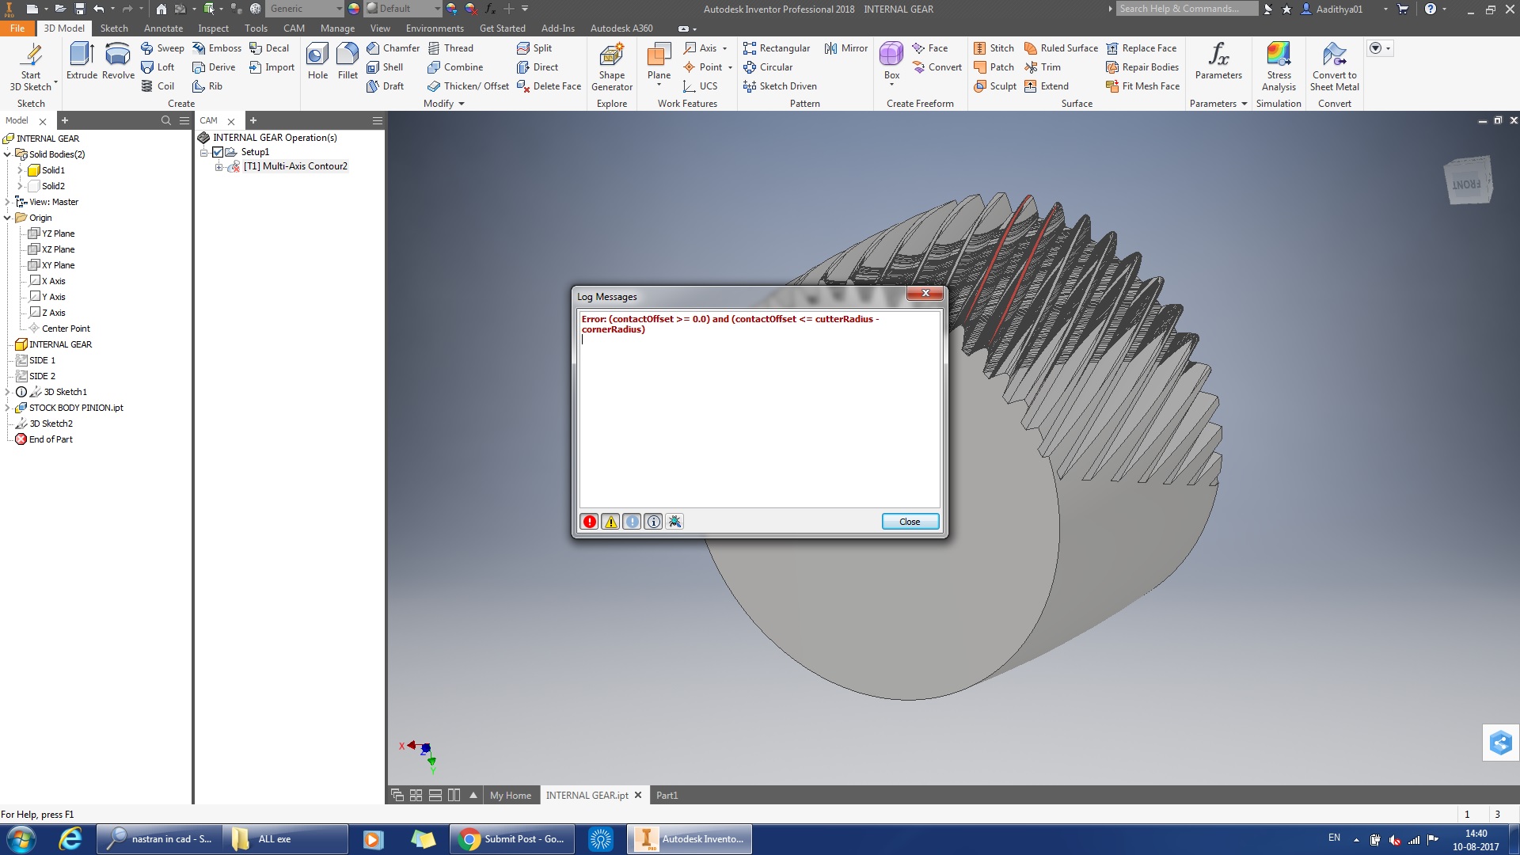
Task: Select the Hole tool
Action: pos(317,63)
